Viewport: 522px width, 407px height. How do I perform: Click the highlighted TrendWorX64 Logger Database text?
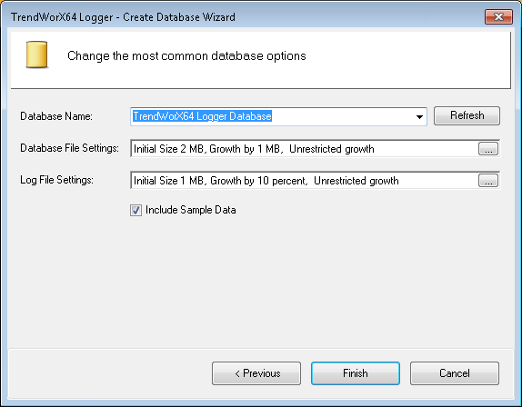pos(202,116)
